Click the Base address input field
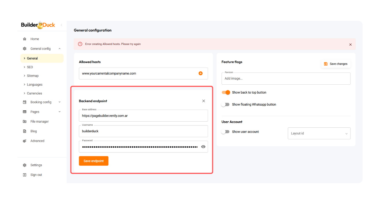 pos(143,116)
